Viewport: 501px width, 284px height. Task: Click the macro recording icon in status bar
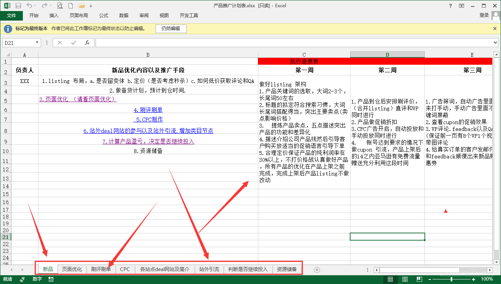pyautogui.click(x=51, y=279)
